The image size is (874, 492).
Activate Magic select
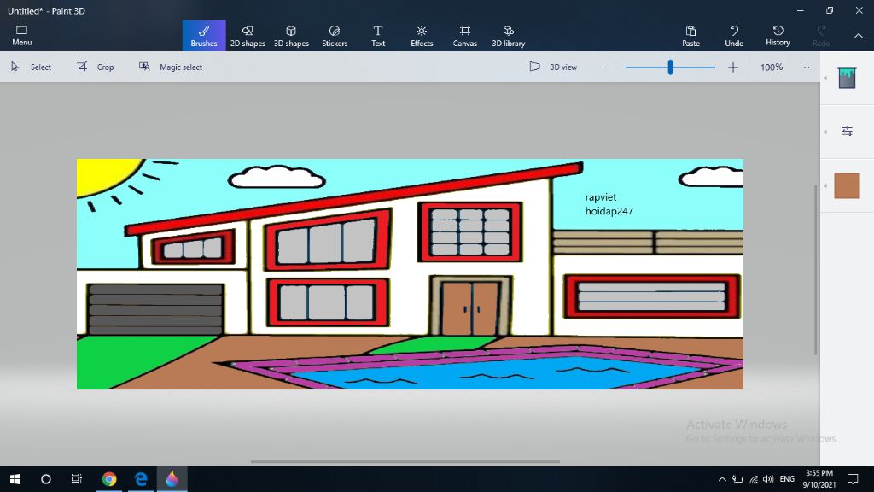tap(171, 67)
